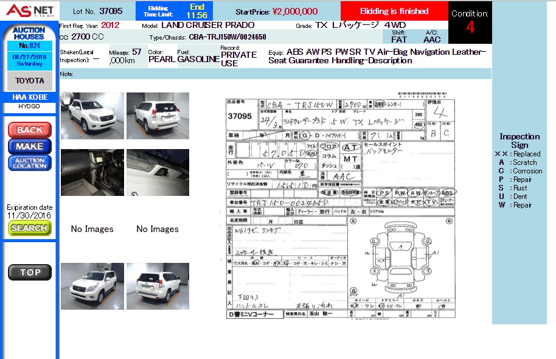View the interior dashboard photo
This screenshot has height=359, width=556.
pyautogui.click(x=92, y=172)
